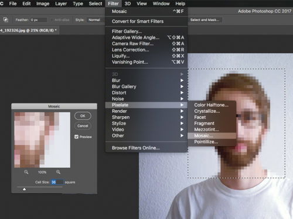Select Fragment filter
This screenshot has height=219, width=293.
point(212,123)
